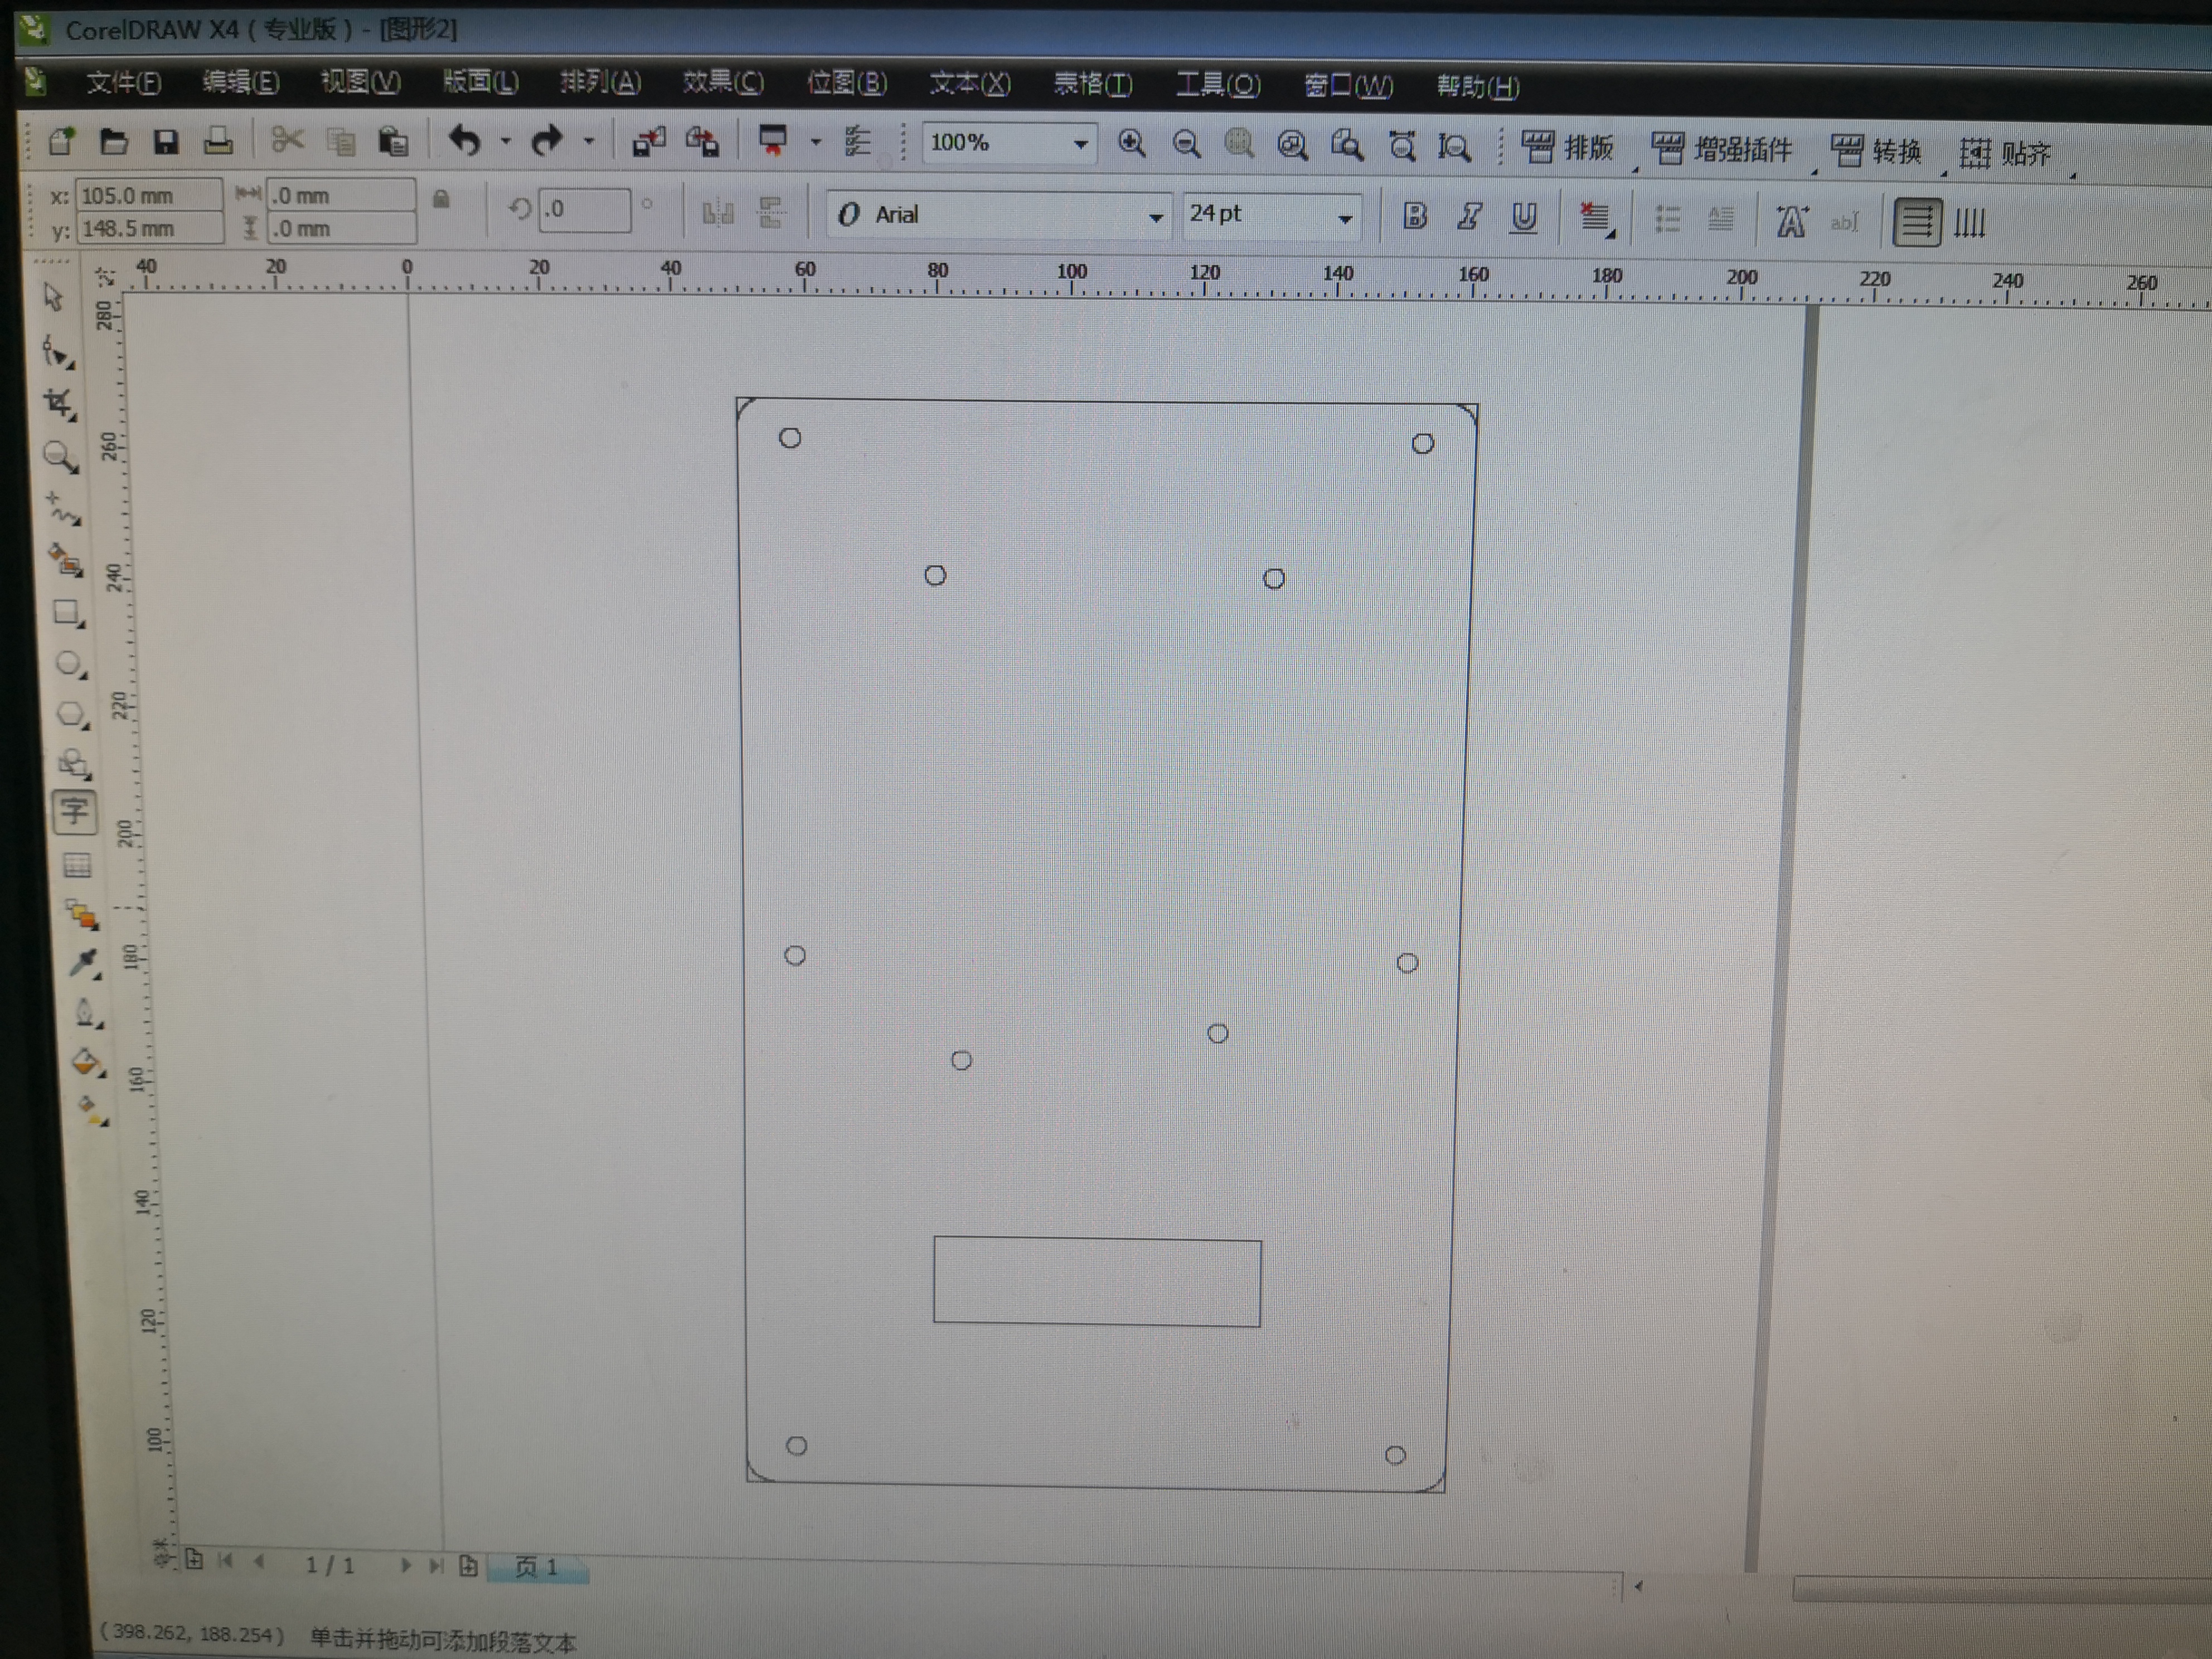The height and width of the screenshot is (1659, 2212).
Task: Print the document
Action: (x=218, y=142)
